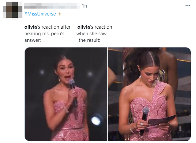Open the #MissUniverse hashtag
Viewport: 196px width, 143px height.
(40, 14)
